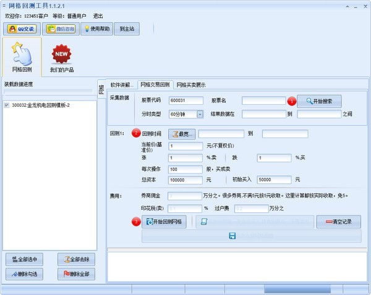The height and width of the screenshot is (295, 371).
Task: Start backtest with 开始回测网格 button
Action: click(164, 222)
